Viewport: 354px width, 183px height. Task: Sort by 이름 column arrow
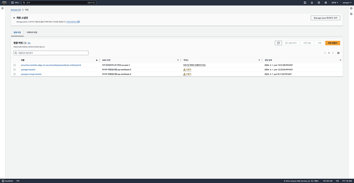tap(97, 60)
